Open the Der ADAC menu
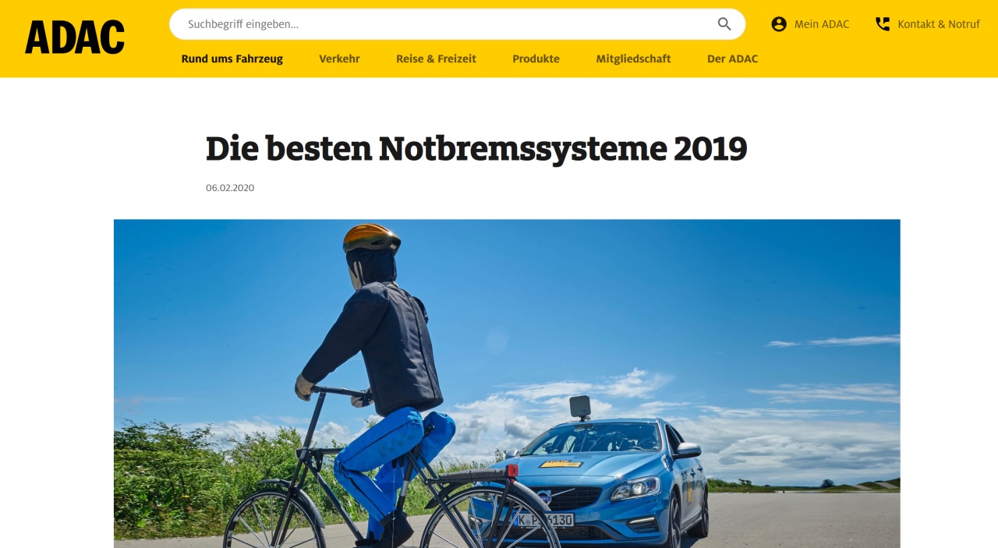998x548 pixels. coord(732,58)
